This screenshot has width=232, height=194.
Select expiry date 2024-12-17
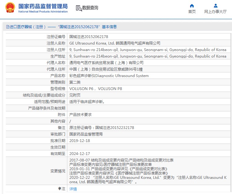point(80,154)
